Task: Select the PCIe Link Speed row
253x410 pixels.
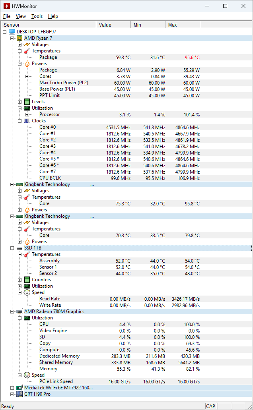Action: click(x=56, y=381)
